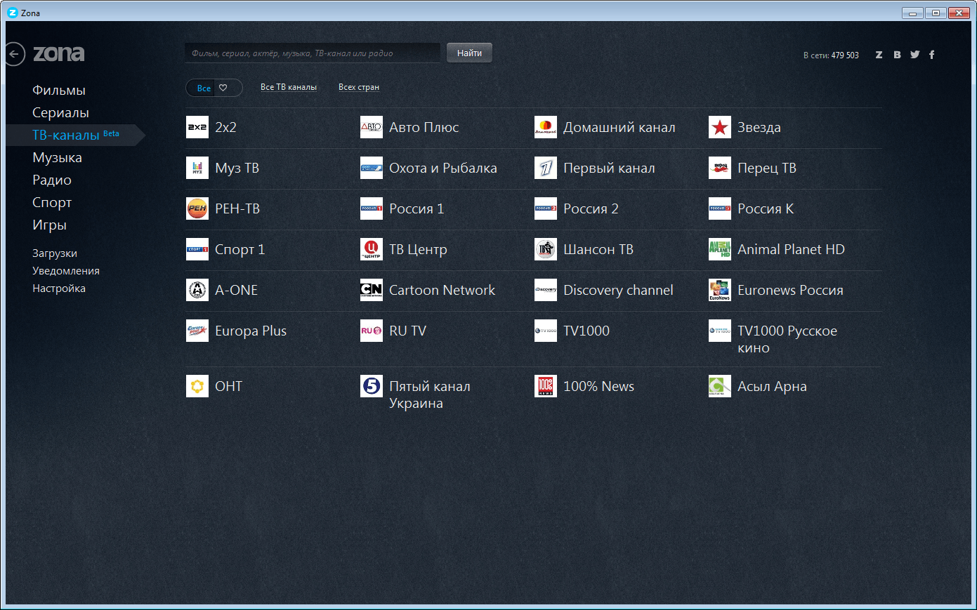Open Уведомления in the sidebar
This screenshot has height=610, width=977.
tap(66, 271)
